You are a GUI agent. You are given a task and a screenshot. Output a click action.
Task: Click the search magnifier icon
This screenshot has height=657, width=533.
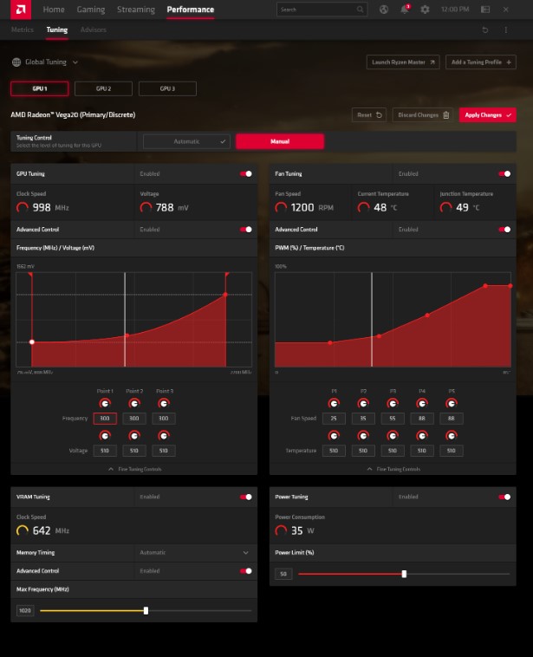[x=359, y=10]
